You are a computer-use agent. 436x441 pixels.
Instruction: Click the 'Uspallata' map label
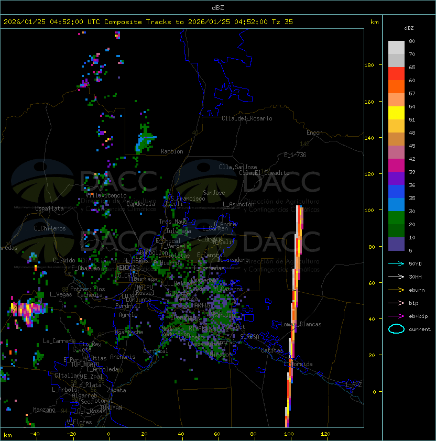click(x=50, y=208)
